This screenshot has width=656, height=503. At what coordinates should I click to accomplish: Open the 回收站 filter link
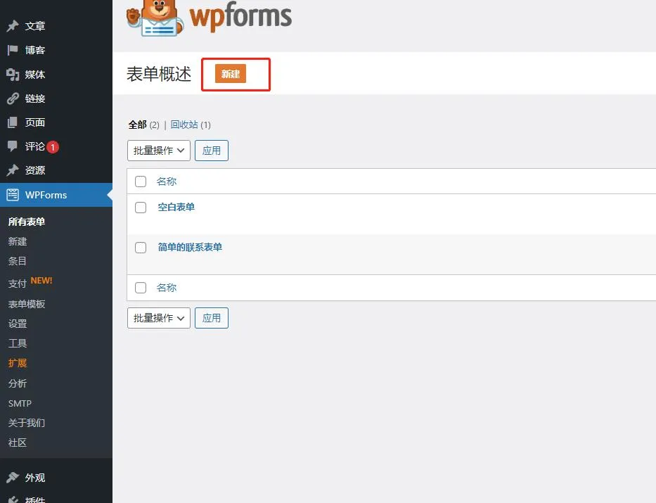[184, 125]
